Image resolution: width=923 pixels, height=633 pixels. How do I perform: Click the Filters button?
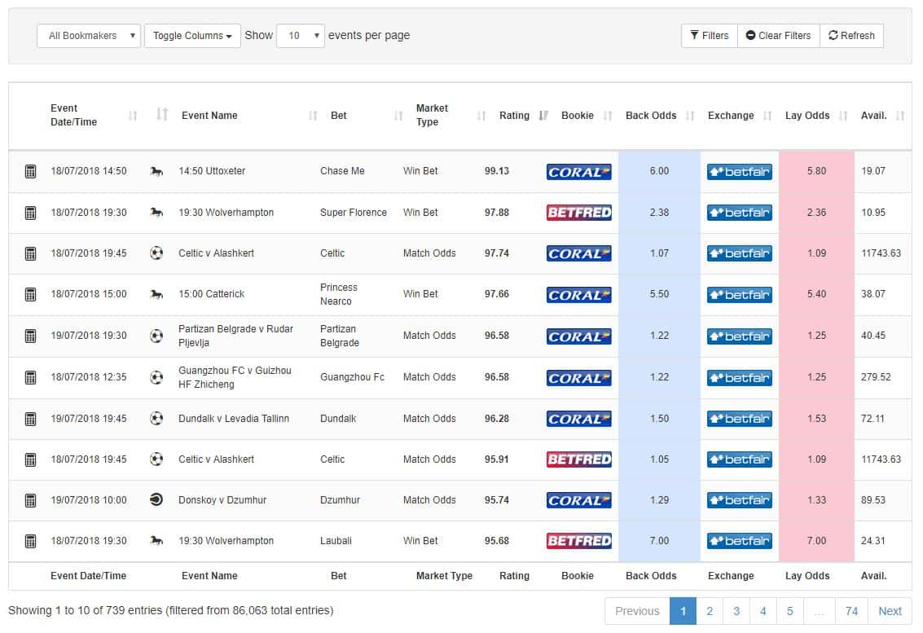709,36
